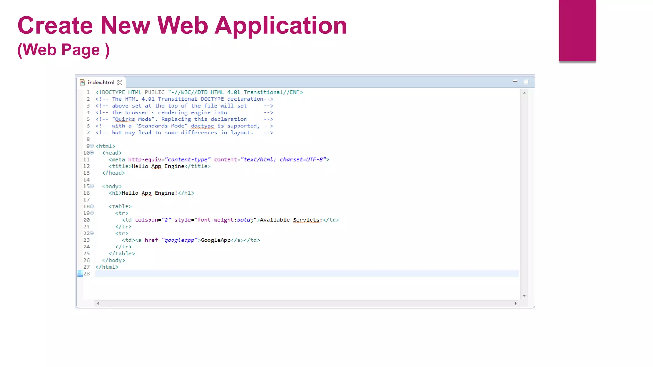This screenshot has width=653, height=367.
Task: Click the closing body tag on line 26
Action: (114, 260)
